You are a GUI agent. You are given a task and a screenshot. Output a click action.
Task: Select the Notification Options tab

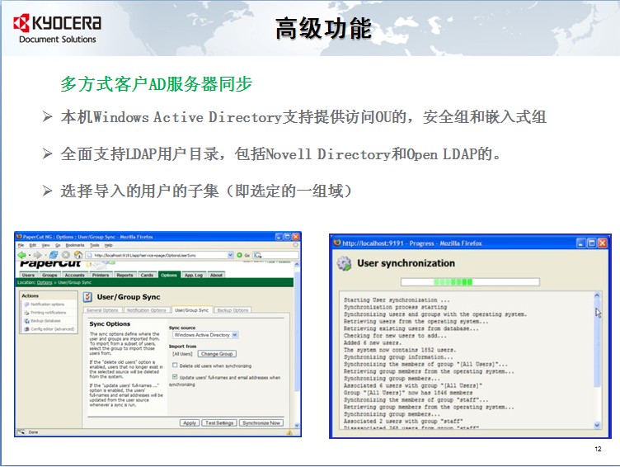click(146, 310)
